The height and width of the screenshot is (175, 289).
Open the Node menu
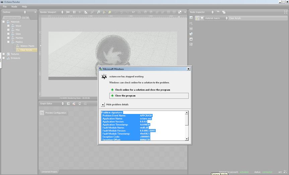pyautogui.click(x=14, y=6)
